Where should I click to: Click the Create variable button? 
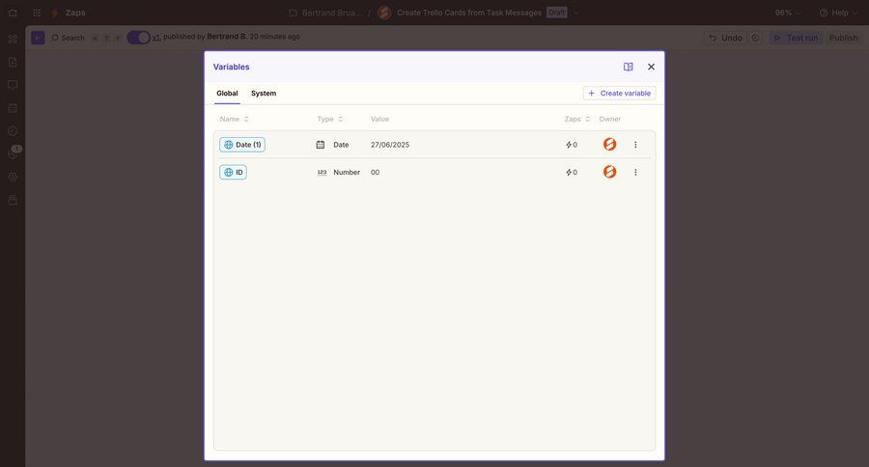coord(619,93)
